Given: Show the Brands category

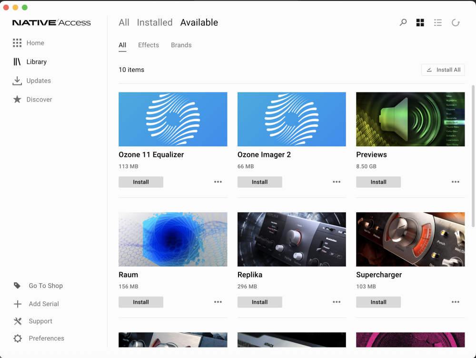Looking at the screenshot, I should 181,45.
